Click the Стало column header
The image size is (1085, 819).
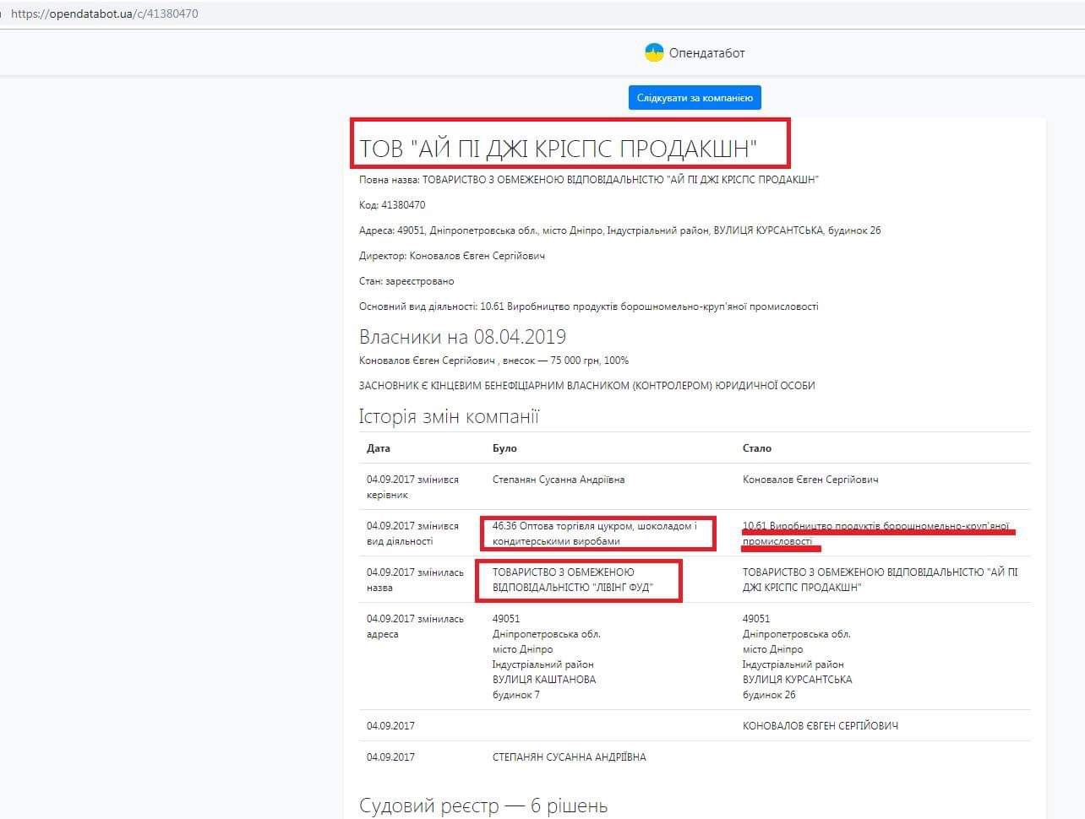click(756, 448)
